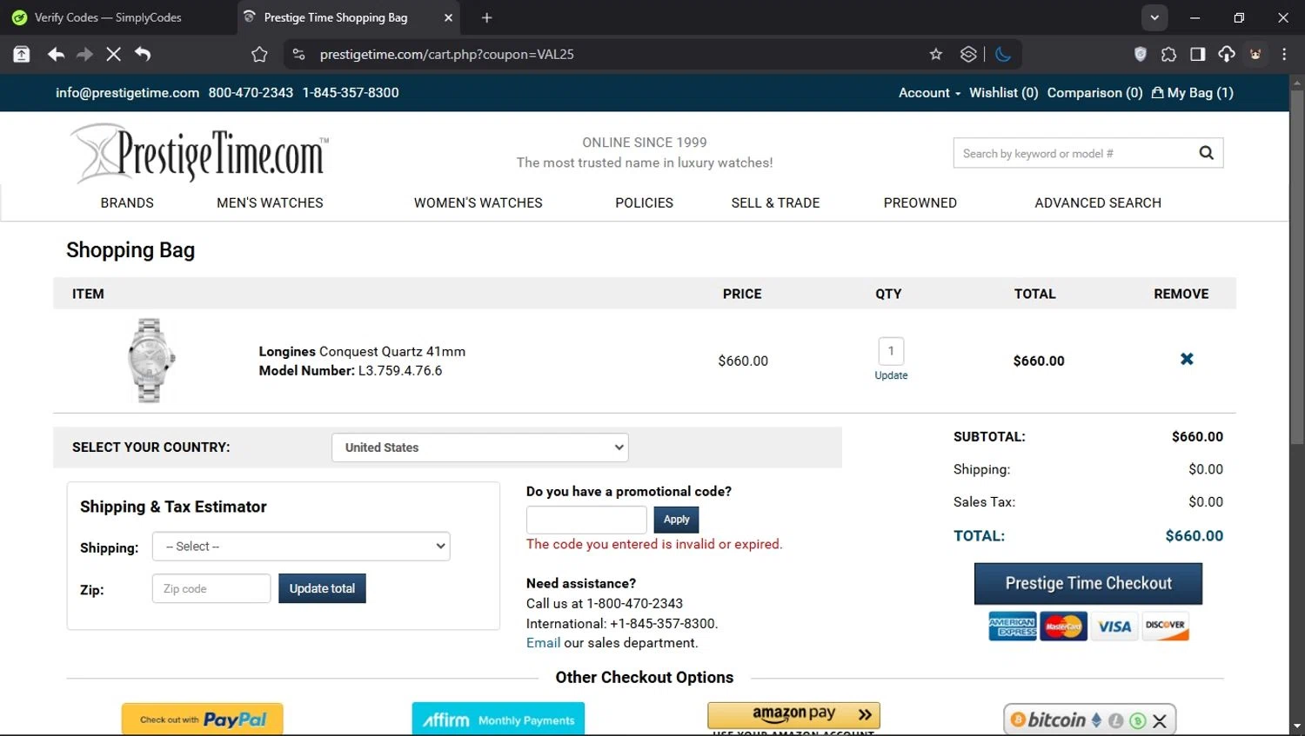Bookmark this page with the star icon

click(x=936, y=54)
